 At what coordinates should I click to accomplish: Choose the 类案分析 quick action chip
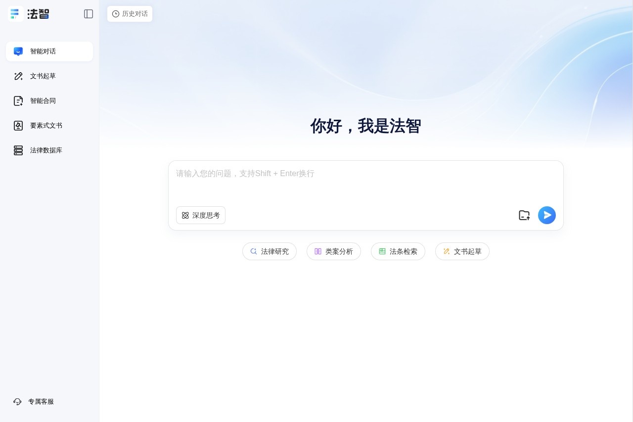pyautogui.click(x=334, y=251)
